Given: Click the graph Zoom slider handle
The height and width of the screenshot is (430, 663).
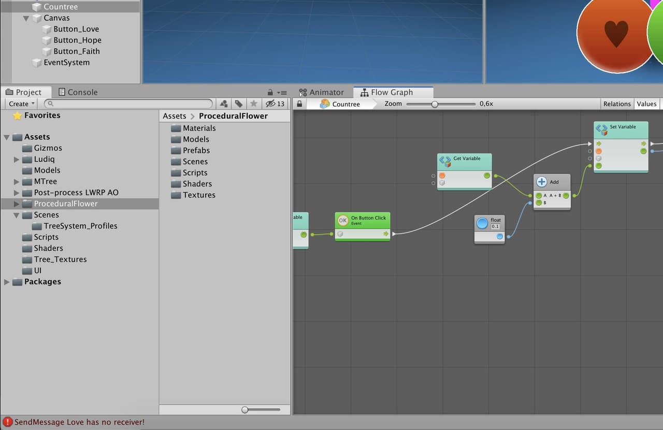Looking at the screenshot, I should pyautogui.click(x=435, y=104).
